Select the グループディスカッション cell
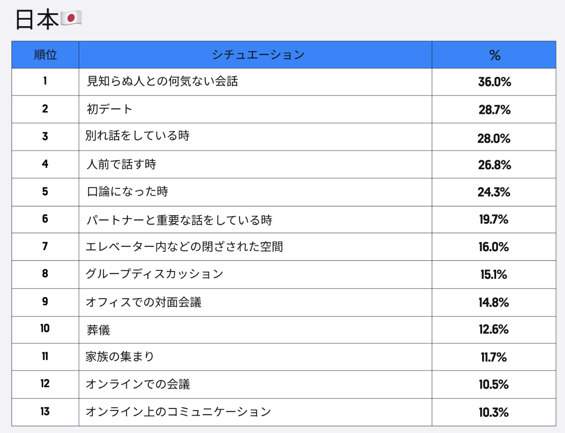 click(155, 274)
